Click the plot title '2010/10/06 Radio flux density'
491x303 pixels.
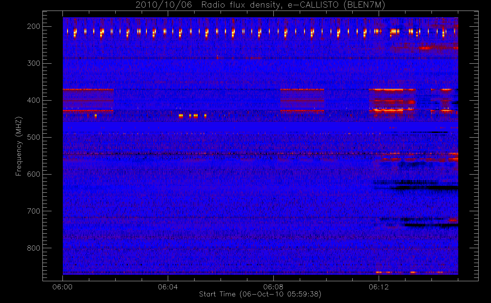pos(260,5)
